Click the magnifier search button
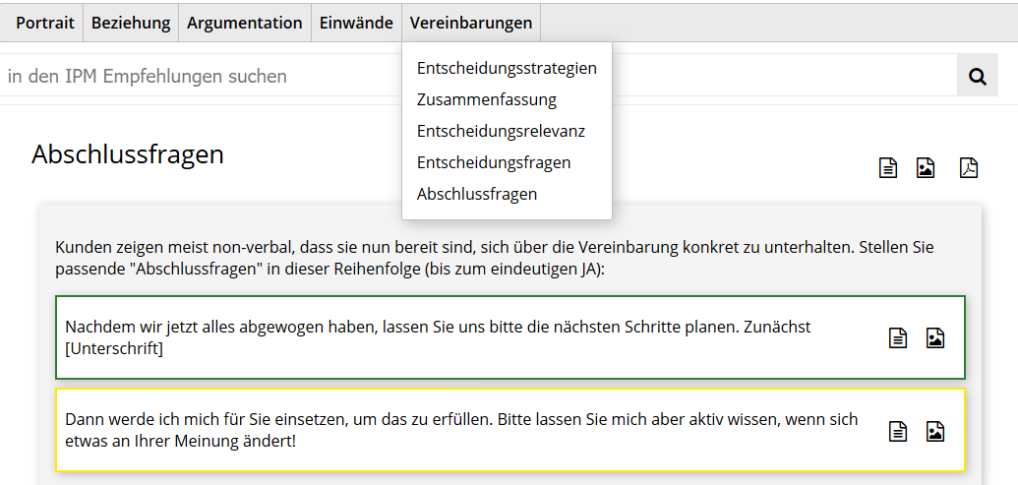 tap(977, 76)
